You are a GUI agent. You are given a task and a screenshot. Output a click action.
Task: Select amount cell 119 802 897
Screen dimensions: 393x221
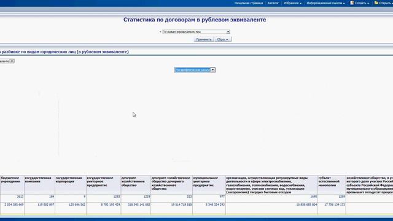coord(46,204)
